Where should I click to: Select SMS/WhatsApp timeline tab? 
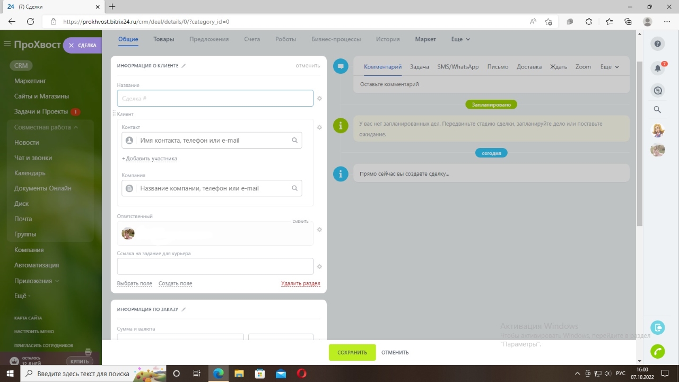(x=458, y=67)
